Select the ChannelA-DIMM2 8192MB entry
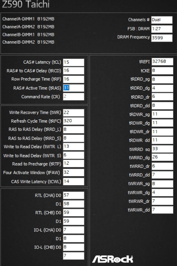The image size is (177, 266). [x=28, y=27]
